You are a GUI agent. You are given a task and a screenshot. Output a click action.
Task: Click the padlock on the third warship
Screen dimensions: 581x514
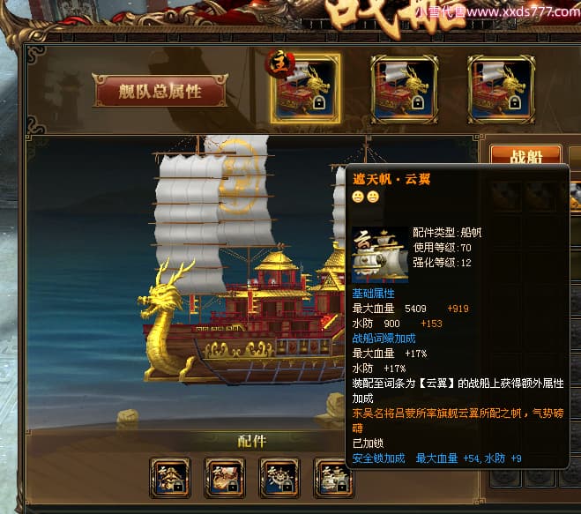pos(515,102)
